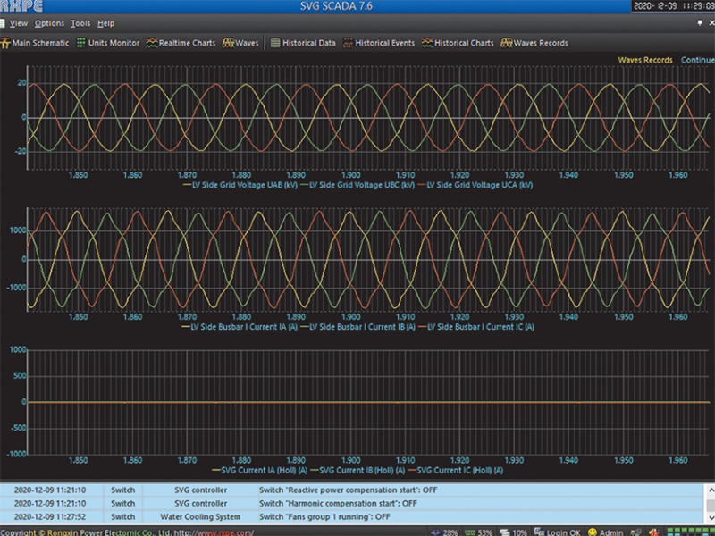Open Waves Records from toolbar
Viewport: 715px width, 536px height.
pos(534,43)
